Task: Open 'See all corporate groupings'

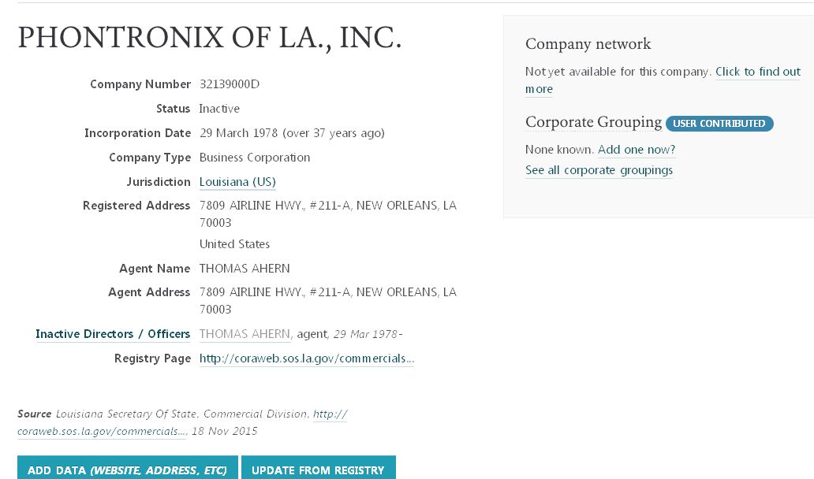Action: [x=599, y=170]
